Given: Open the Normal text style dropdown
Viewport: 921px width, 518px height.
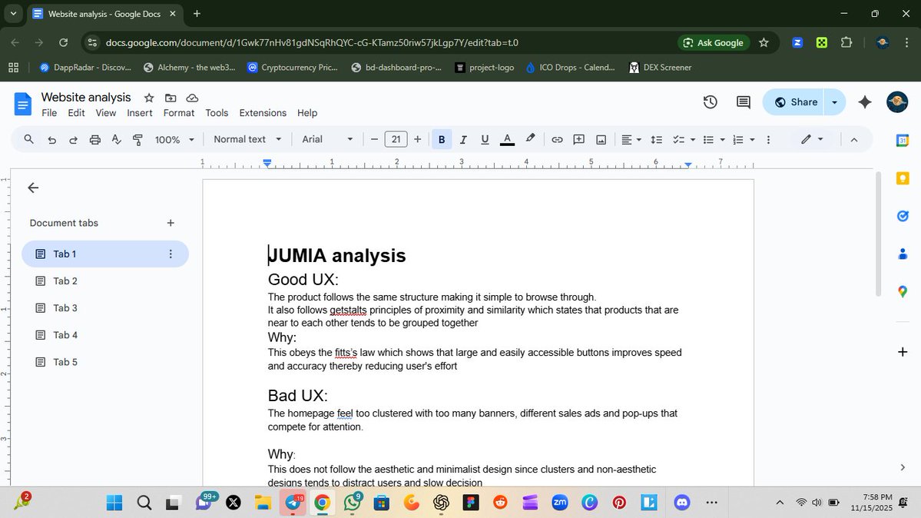Looking at the screenshot, I should [x=247, y=139].
